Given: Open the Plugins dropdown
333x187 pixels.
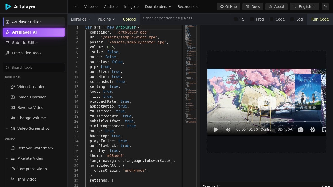Looking at the screenshot, I should click(x=106, y=19).
